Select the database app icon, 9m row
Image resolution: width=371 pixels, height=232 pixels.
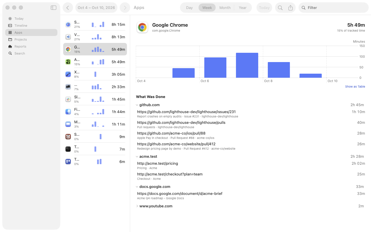68,137
